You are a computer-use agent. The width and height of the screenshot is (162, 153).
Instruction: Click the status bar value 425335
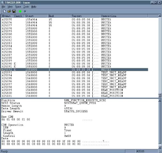(x=140, y=151)
